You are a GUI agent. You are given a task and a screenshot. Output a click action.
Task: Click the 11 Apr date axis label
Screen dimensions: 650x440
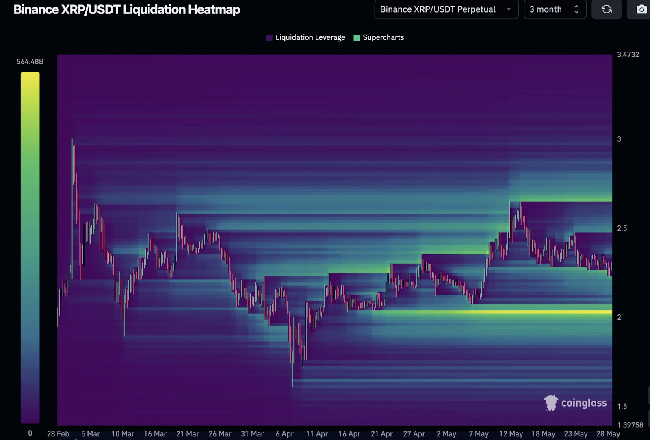click(317, 434)
